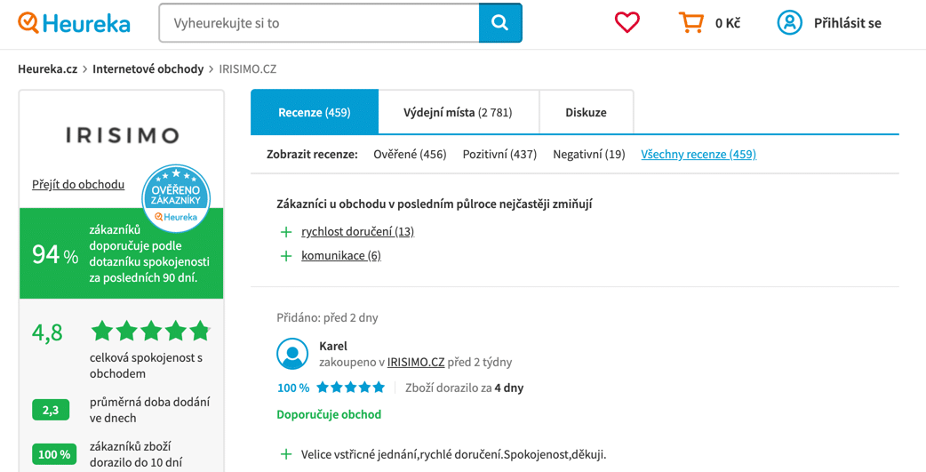Open the shopping cart icon
Viewport: 926px width, 472px height.
click(691, 23)
